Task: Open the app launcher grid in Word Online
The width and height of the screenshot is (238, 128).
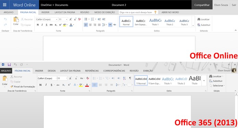Action: pyautogui.click(x=4, y=5)
